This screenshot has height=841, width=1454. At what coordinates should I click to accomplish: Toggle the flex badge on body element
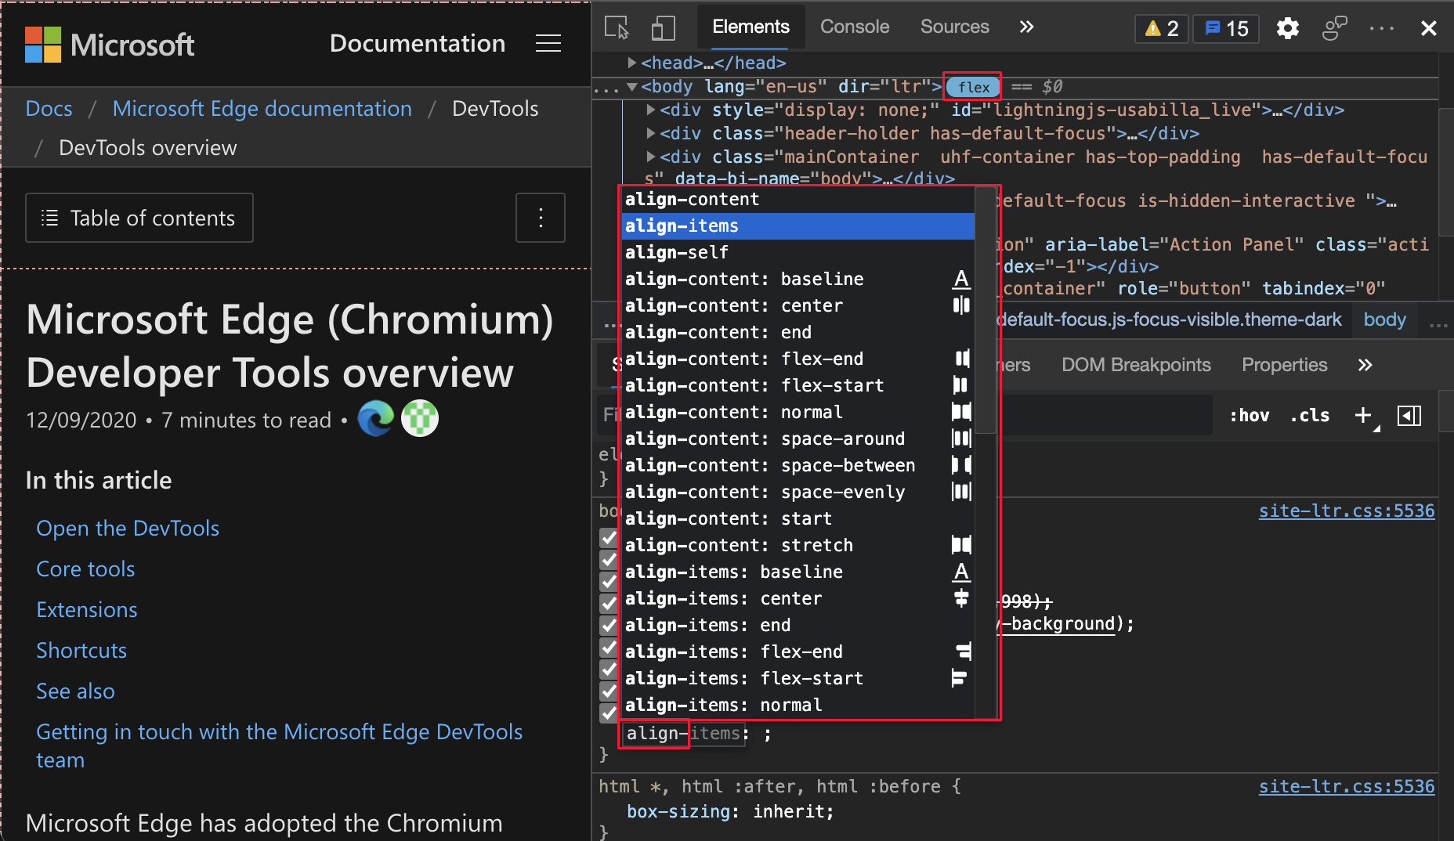(x=972, y=87)
